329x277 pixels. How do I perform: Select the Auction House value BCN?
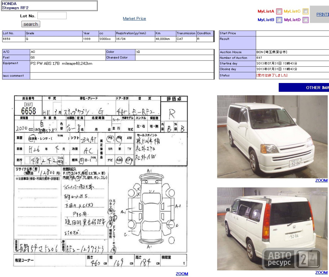[x=271, y=52]
